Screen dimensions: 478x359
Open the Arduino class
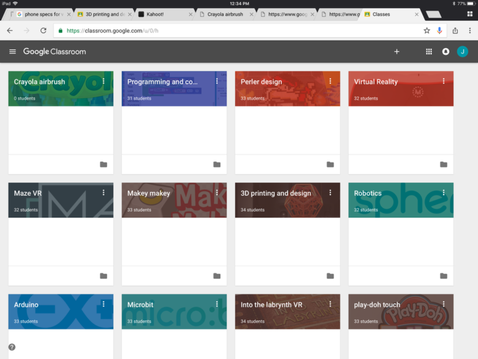[x=26, y=305]
